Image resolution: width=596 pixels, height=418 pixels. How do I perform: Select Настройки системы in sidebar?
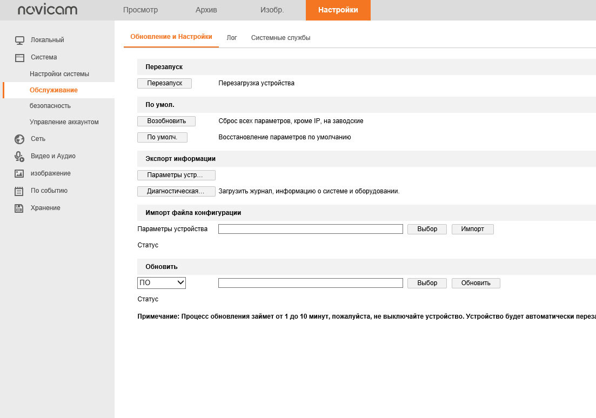click(x=59, y=74)
